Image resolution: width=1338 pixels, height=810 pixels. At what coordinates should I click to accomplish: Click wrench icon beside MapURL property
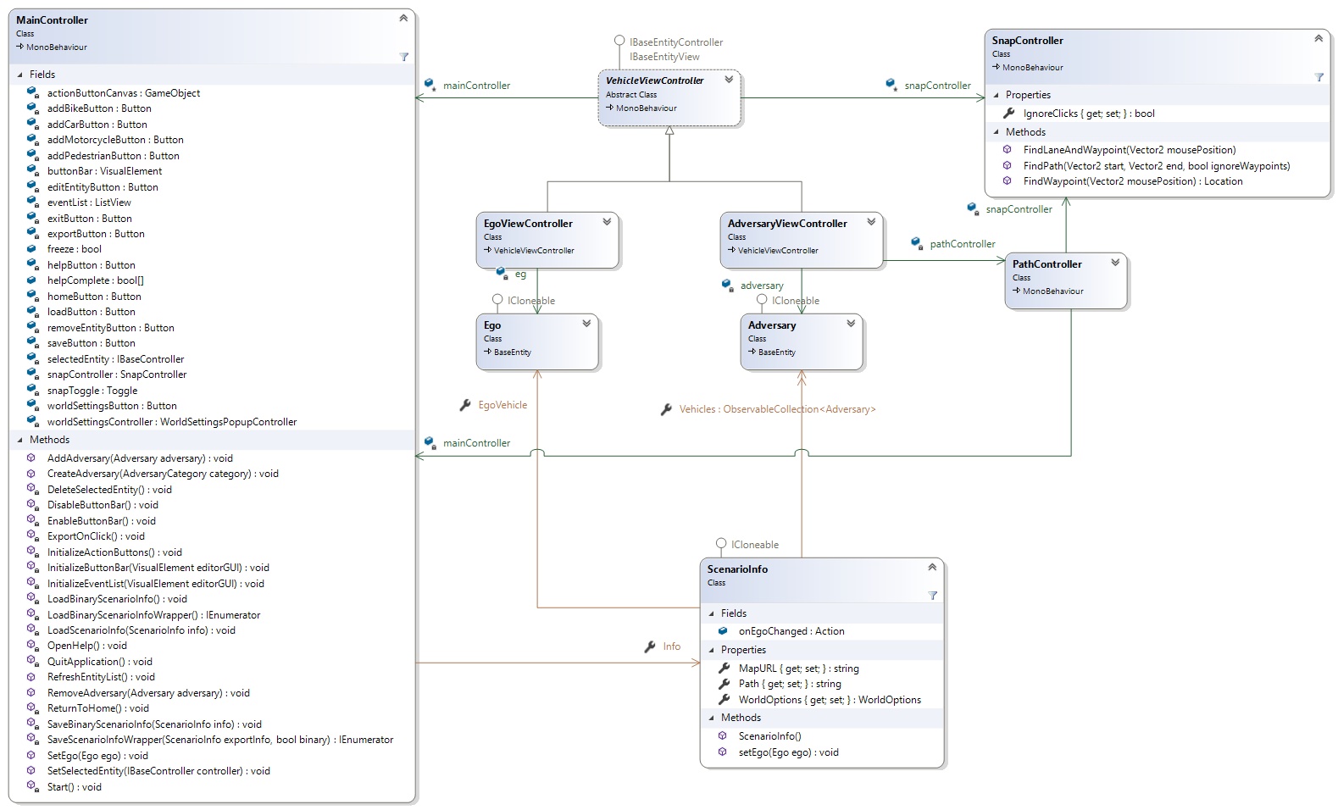724,669
